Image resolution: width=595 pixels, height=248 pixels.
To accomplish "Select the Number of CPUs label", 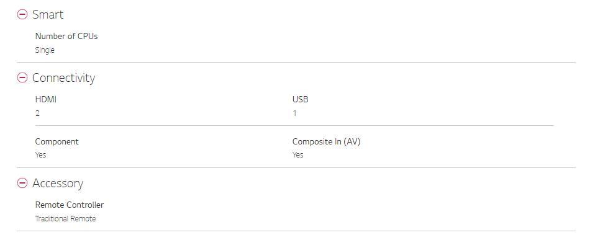I will (x=66, y=37).
